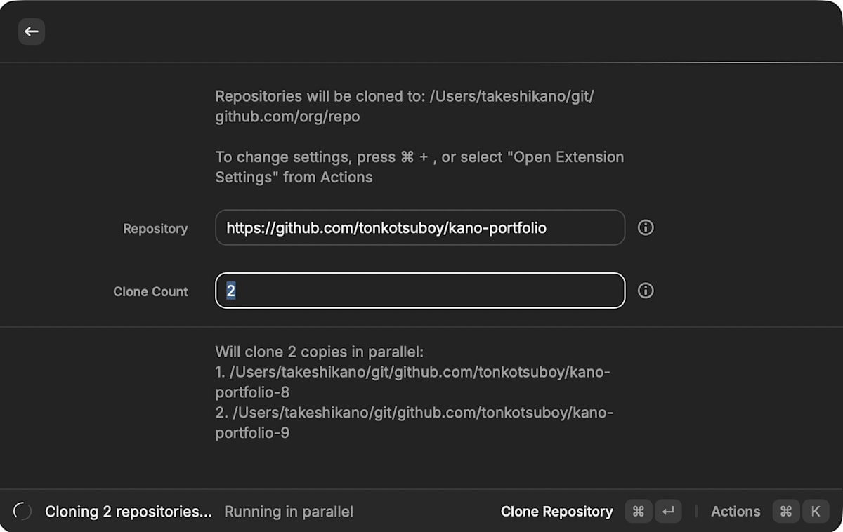Click the Command key icon beside Actions

(786, 512)
